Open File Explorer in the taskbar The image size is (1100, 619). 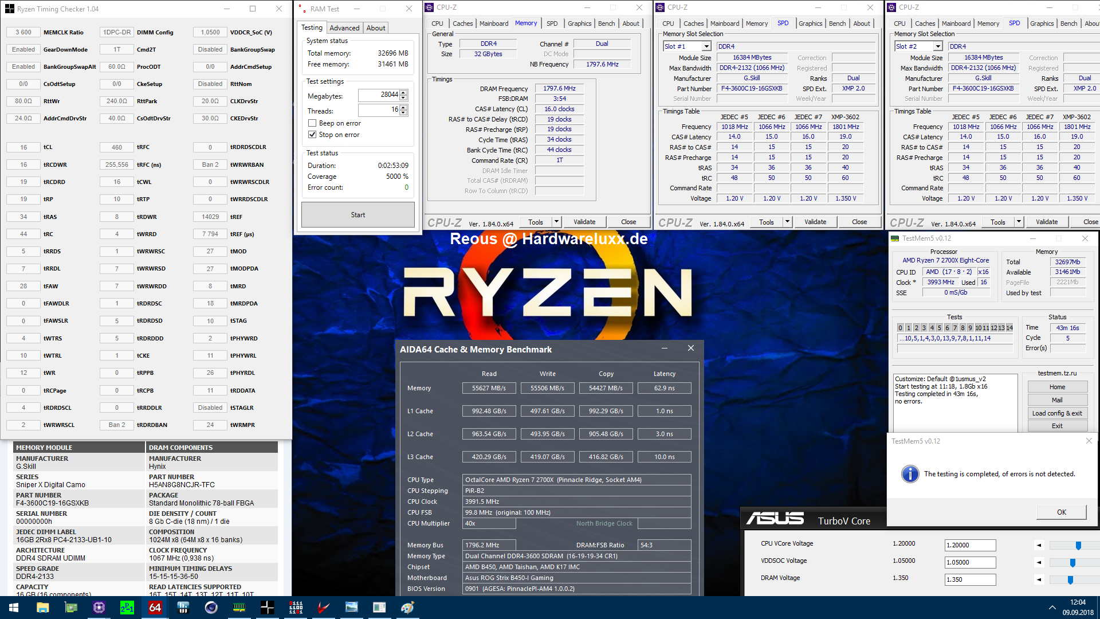pos(43,608)
